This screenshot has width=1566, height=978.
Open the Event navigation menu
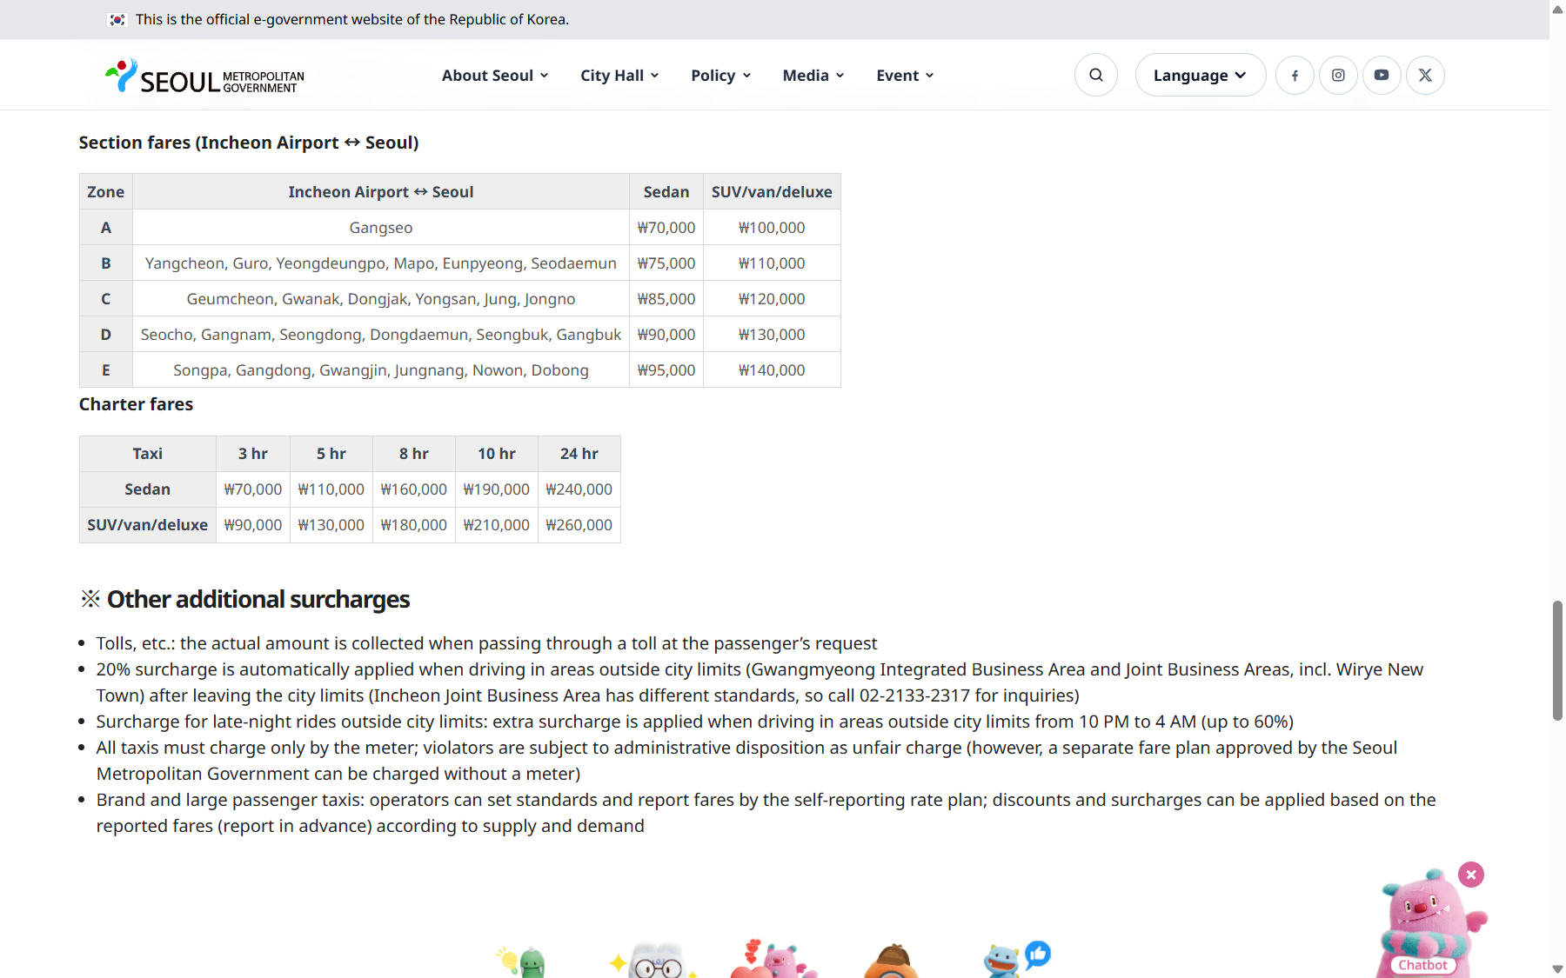(x=905, y=76)
